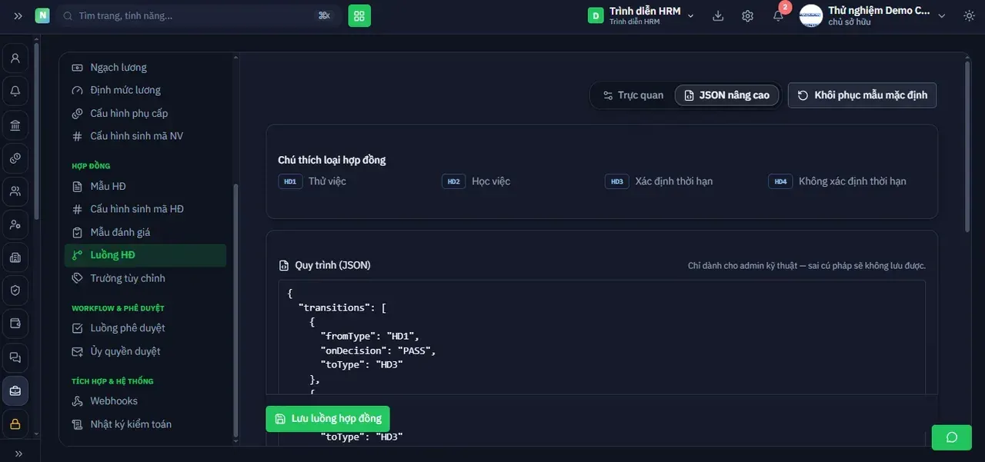Open the wallet icon in left rail
This screenshot has width=985, height=462.
click(15, 324)
